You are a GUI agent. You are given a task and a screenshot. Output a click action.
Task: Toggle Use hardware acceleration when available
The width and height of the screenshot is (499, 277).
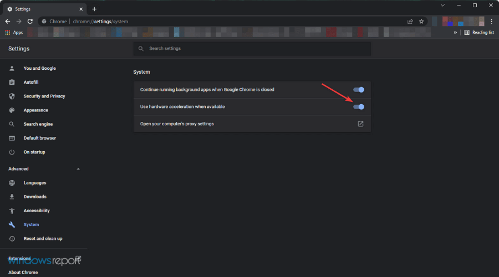click(x=359, y=107)
